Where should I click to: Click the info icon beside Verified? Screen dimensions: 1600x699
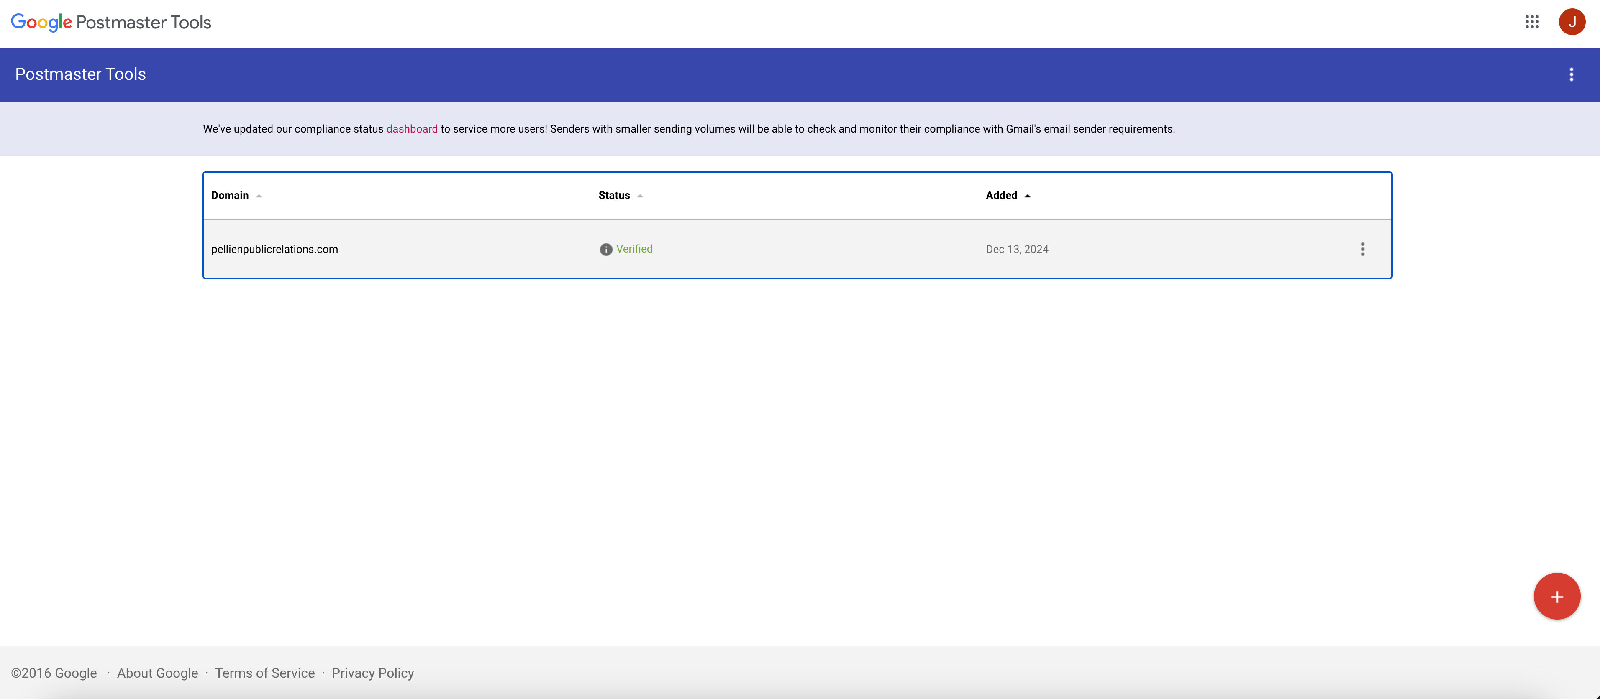pos(605,250)
